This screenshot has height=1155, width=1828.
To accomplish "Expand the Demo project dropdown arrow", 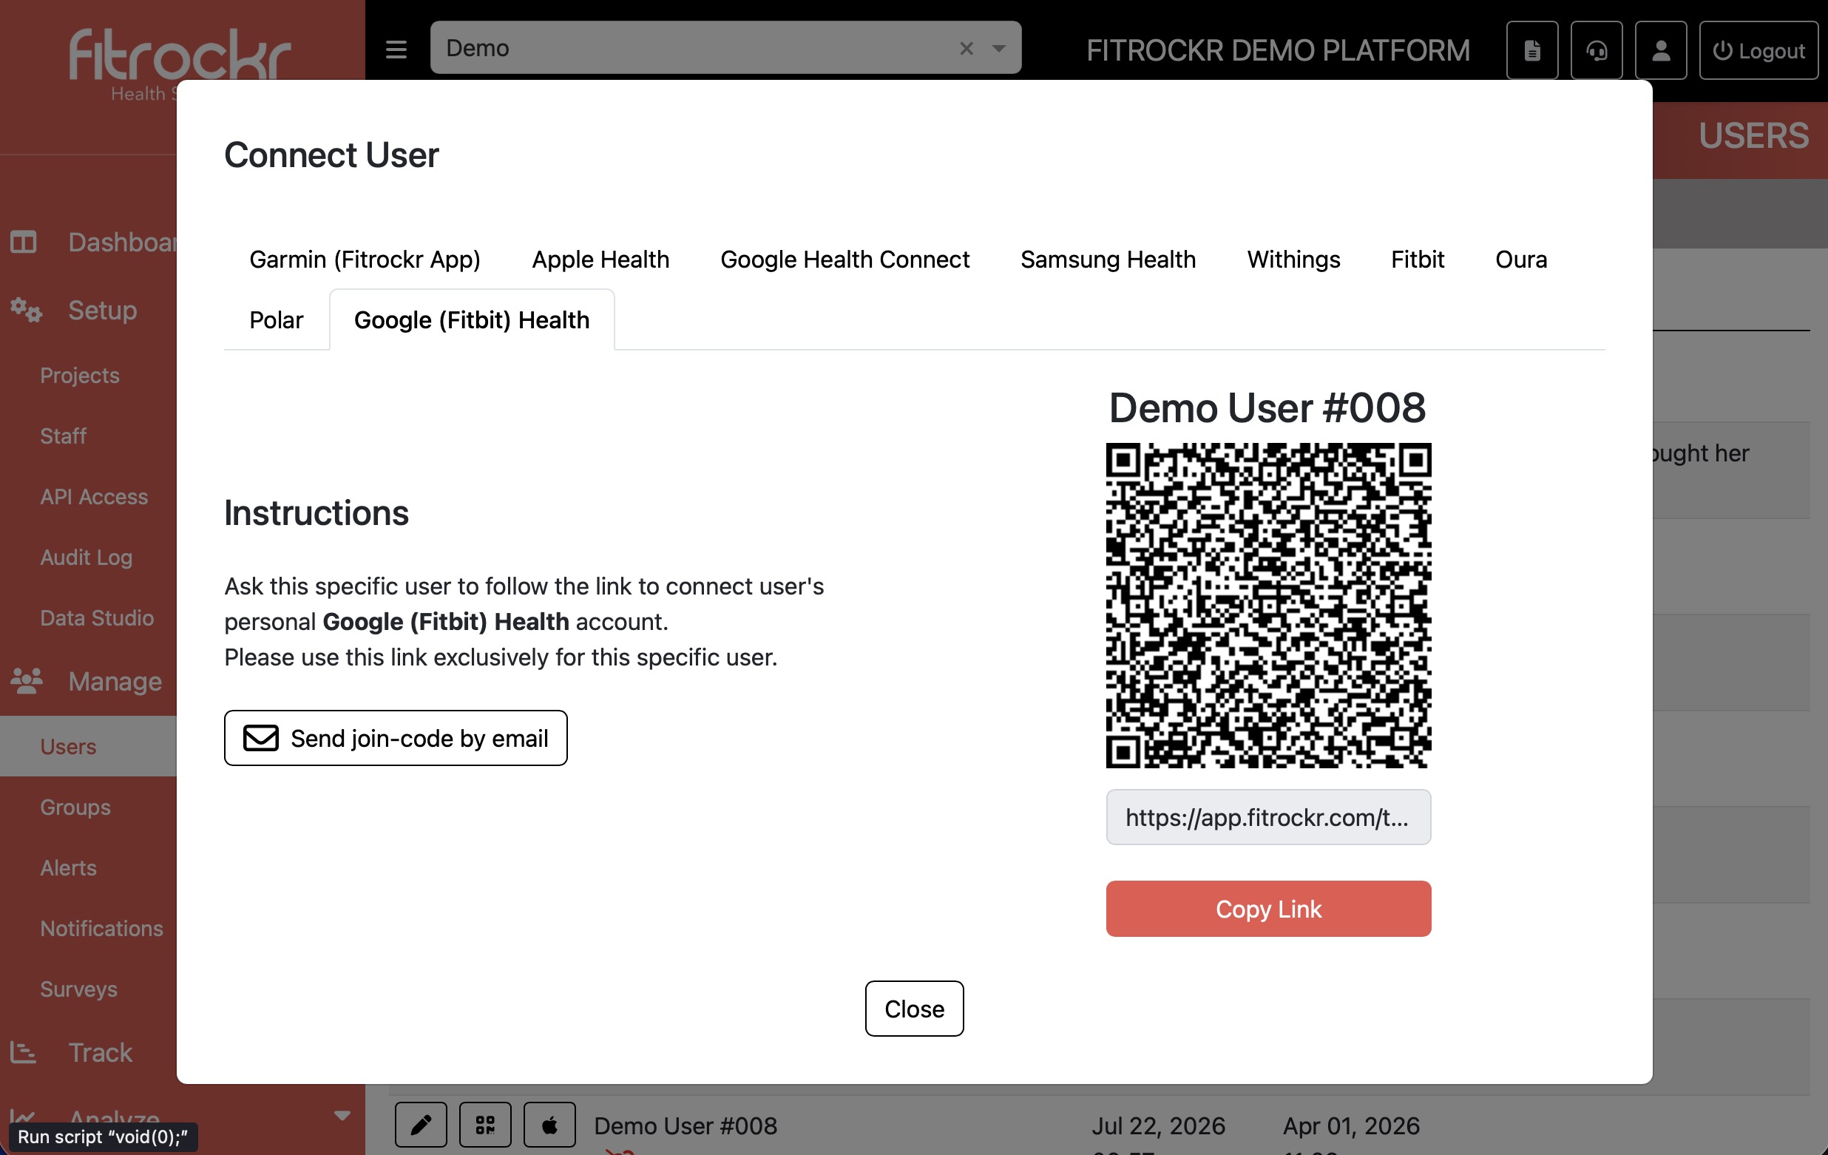I will (x=999, y=48).
